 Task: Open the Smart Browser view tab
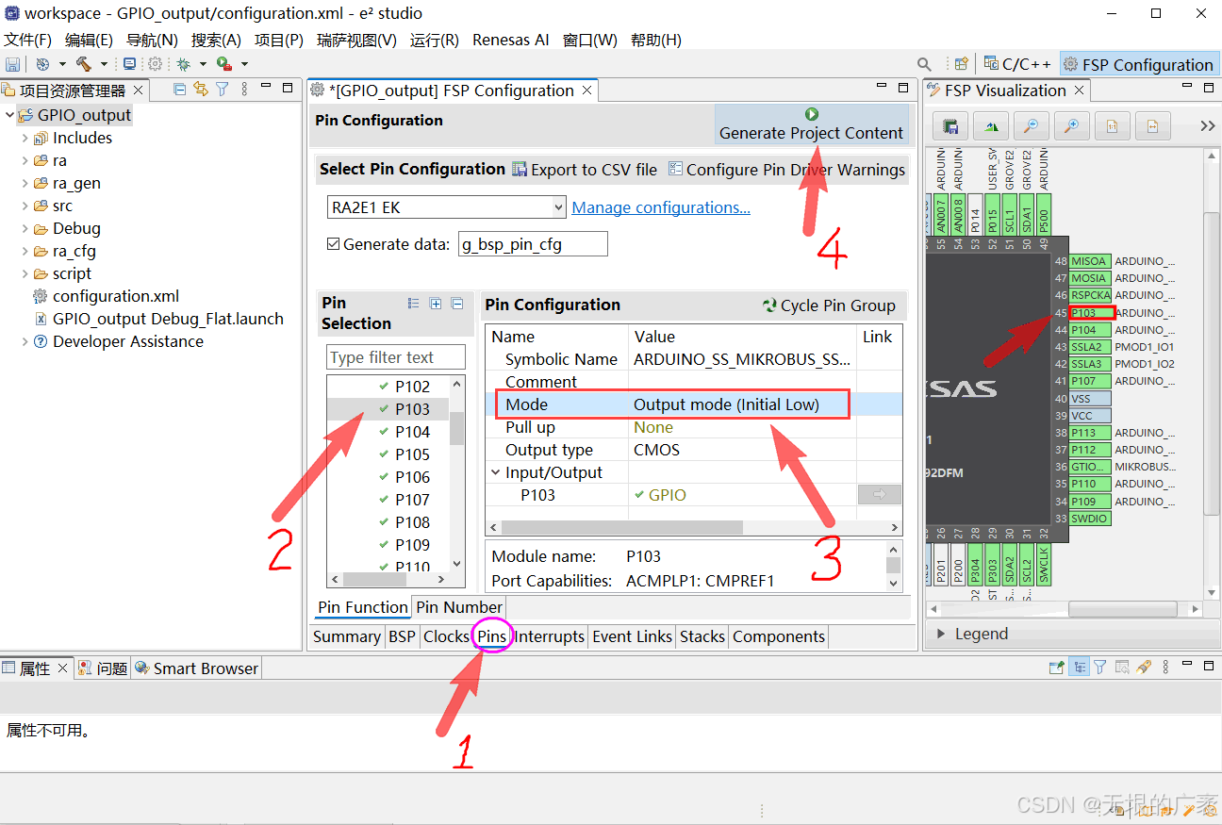(x=196, y=668)
